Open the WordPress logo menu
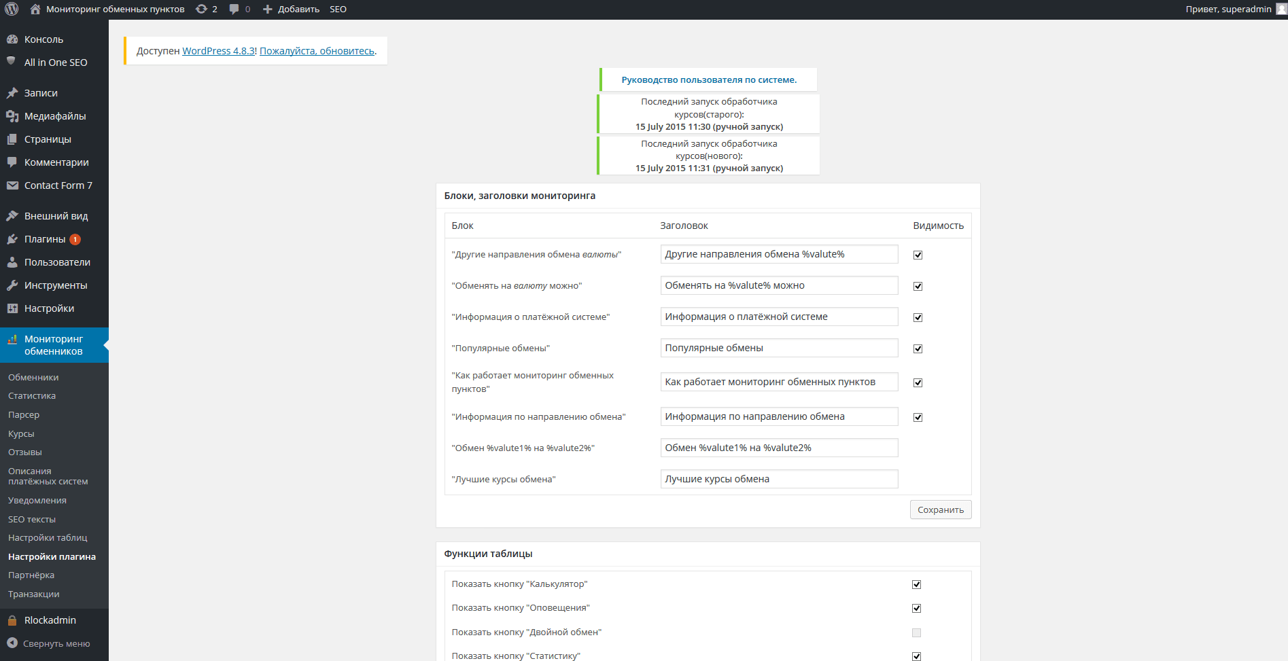Image resolution: width=1288 pixels, height=661 pixels. tap(12, 9)
